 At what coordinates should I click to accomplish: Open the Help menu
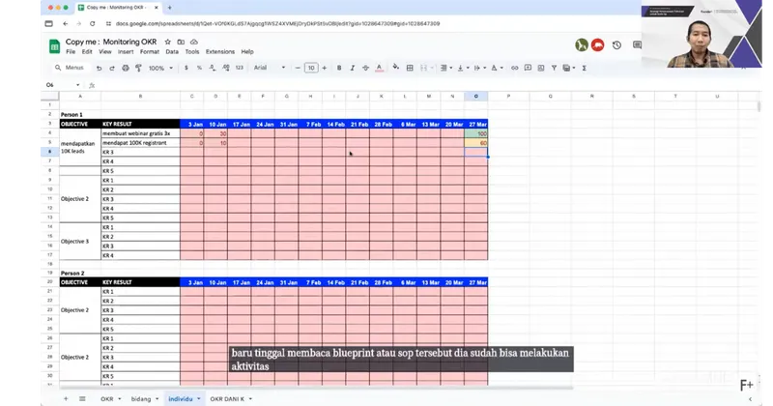pyautogui.click(x=247, y=52)
